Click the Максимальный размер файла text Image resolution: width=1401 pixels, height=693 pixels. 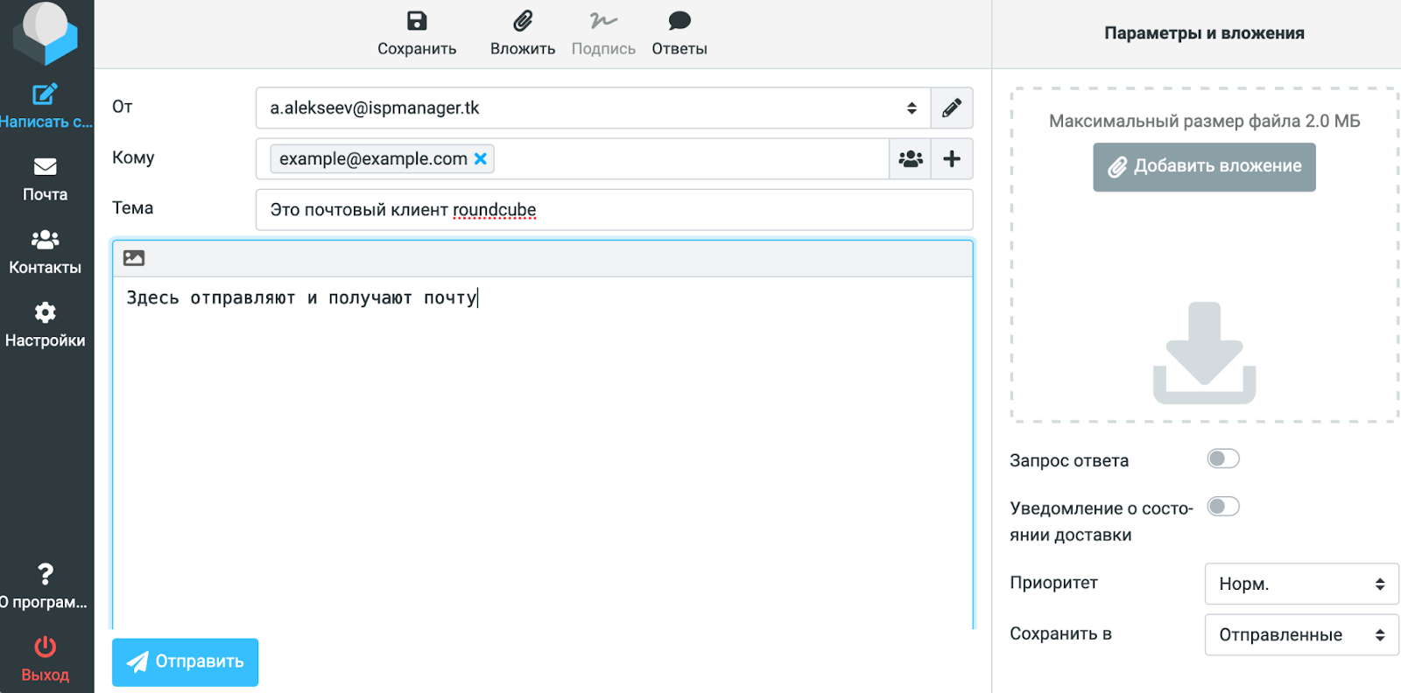(x=1204, y=122)
